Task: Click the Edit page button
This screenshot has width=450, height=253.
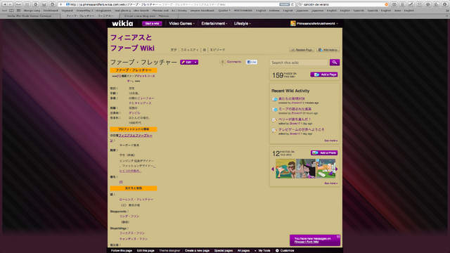Action: click(186, 62)
